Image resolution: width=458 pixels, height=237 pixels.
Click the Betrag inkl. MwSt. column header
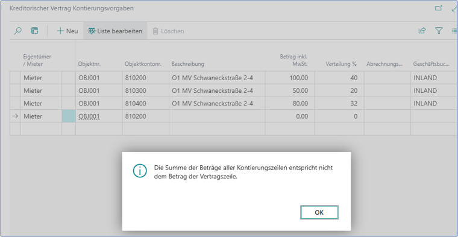pos(293,60)
